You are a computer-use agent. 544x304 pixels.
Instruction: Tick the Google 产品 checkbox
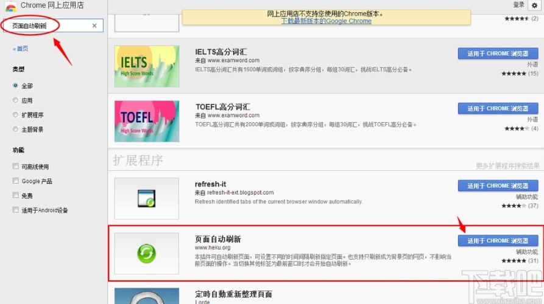[15, 181]
